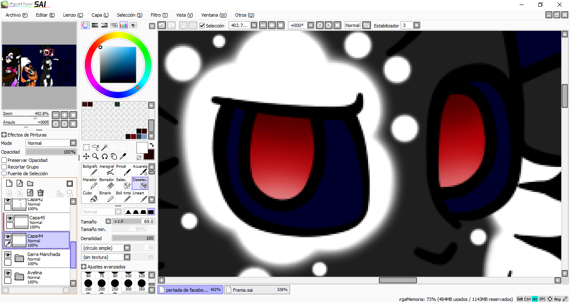Select the zoom magnifier tool
The width and height of the screenshot is (570, 303).
[x=95, y=156]
